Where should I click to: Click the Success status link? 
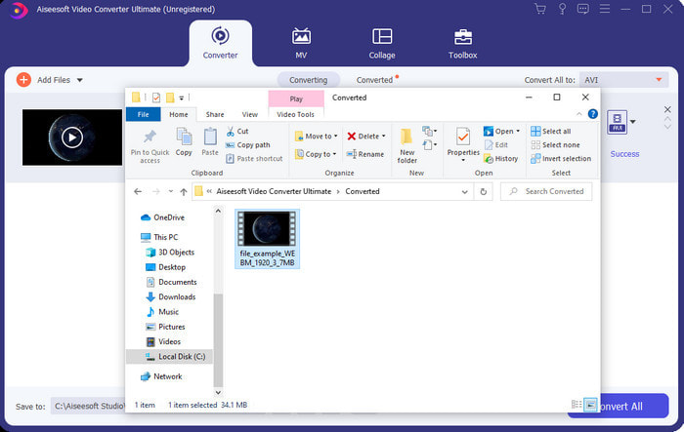click(x=624, y=154)
